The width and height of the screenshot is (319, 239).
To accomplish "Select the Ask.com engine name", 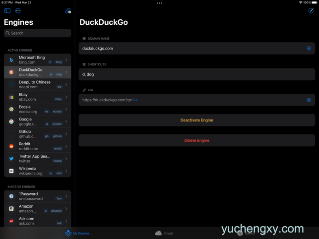I will (27, 219).
